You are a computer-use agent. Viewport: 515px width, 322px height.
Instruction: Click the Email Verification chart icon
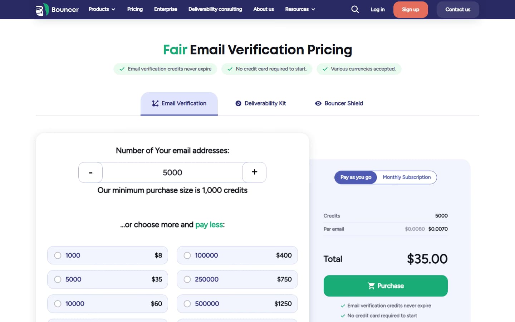coord(155,103)
